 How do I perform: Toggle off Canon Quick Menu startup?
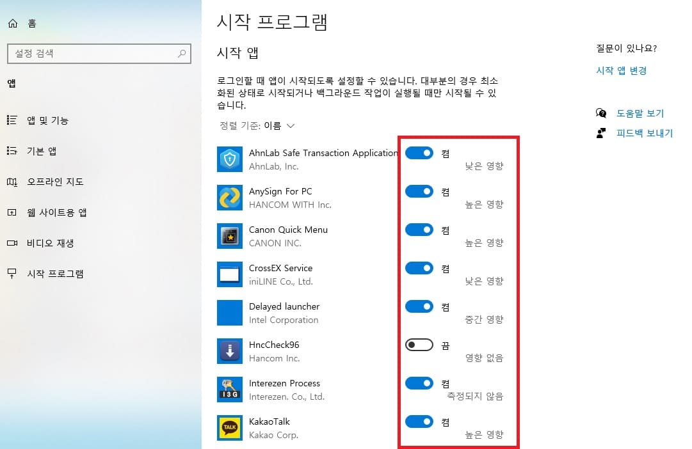(419, 230)
